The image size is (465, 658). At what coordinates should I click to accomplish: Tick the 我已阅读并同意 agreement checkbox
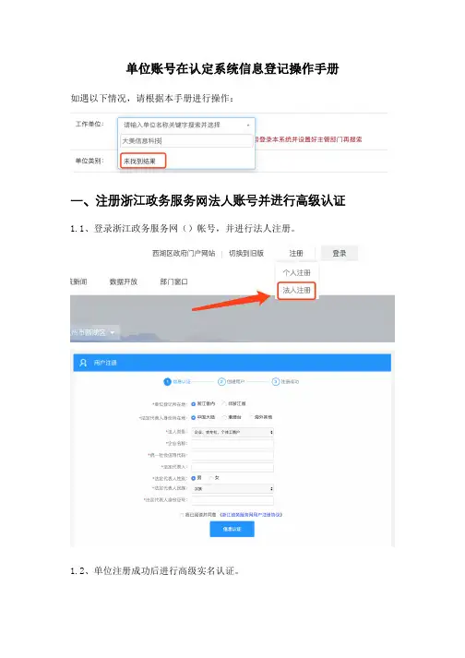click(x=182, y=514)
